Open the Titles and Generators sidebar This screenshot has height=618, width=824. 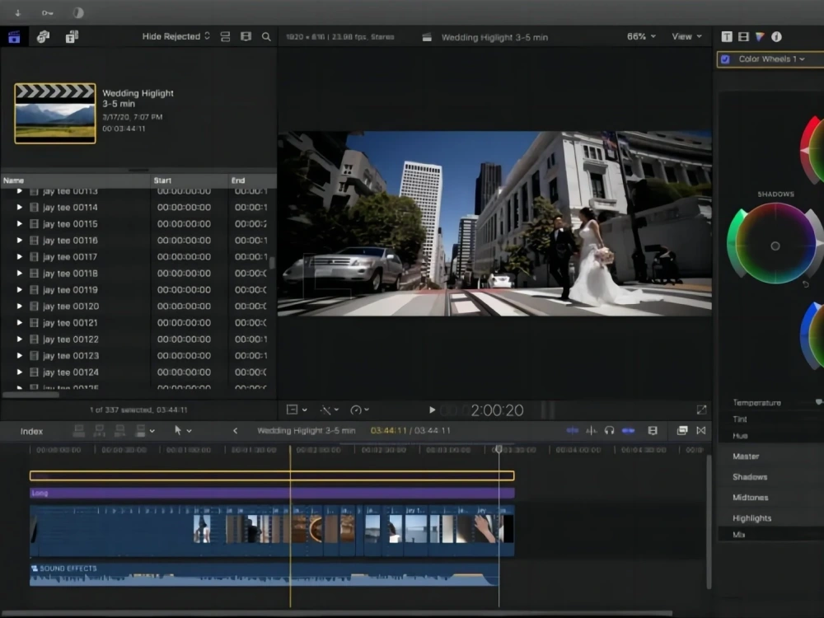point(72,37)
